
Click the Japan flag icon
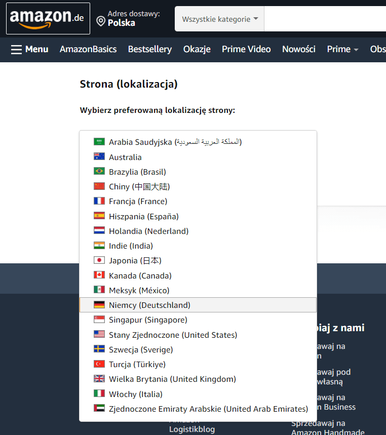(99, 260)
